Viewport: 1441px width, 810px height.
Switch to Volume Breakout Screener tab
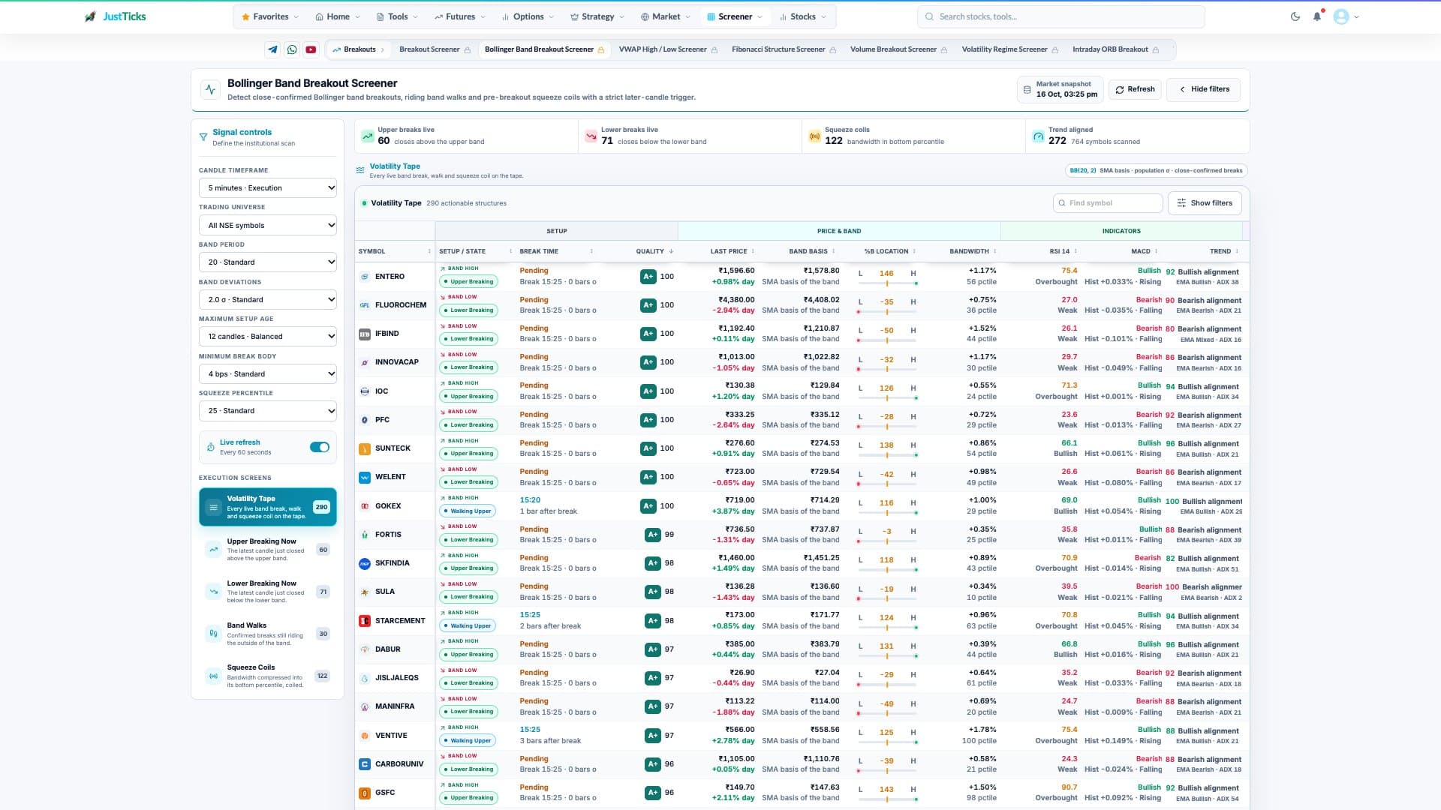coord(898,49)
